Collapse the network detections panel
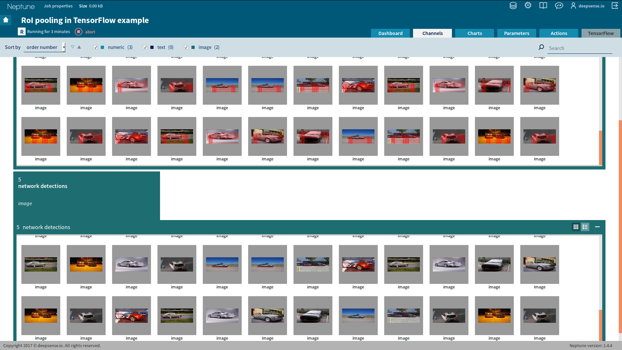The height and width of the screenshot is (350, 622). click(597, 227)
